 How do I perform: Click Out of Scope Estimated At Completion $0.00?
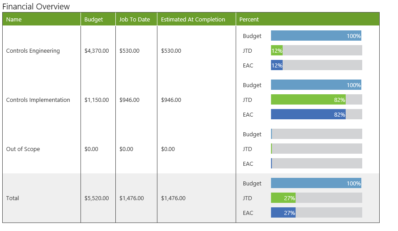coord(168,149)
